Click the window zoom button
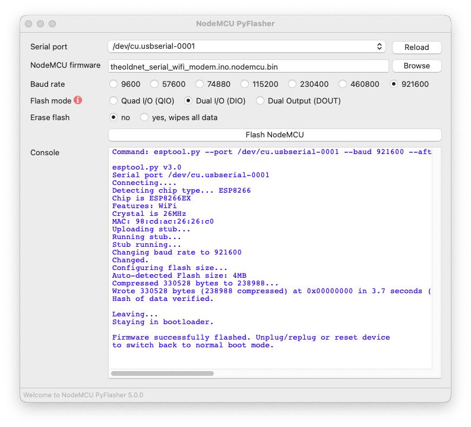Viewport: 471px width, 427px height. pos(52,24)
